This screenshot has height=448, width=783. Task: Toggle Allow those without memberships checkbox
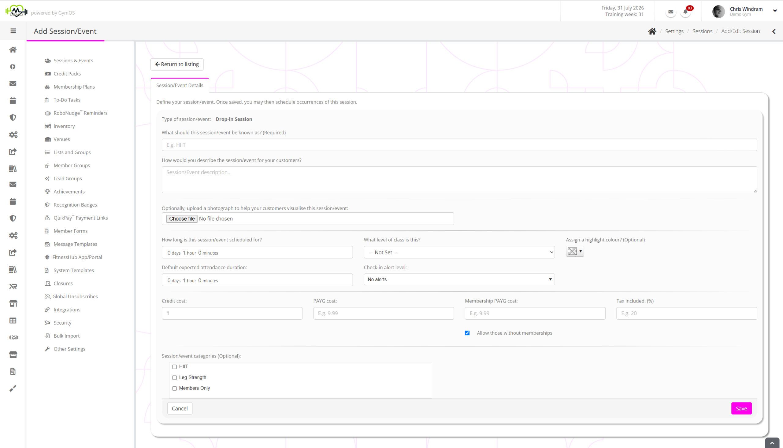[x=467, y=333]
